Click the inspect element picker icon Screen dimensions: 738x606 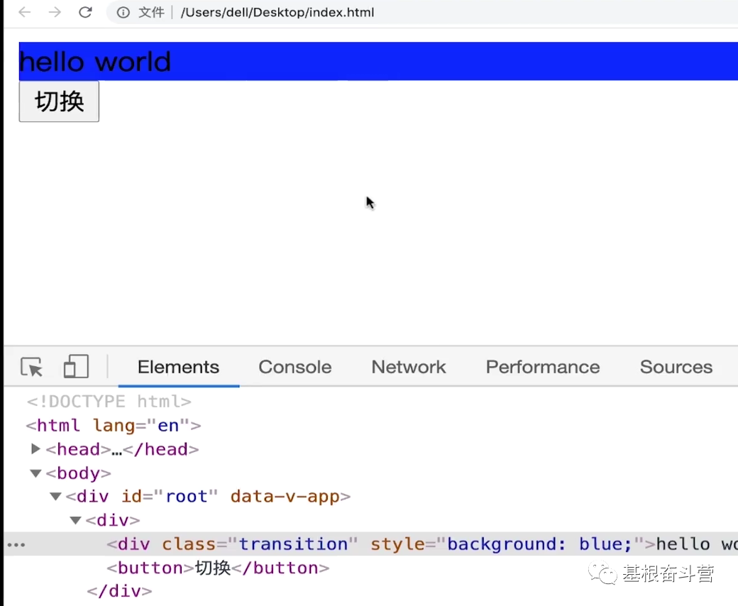point(31,367)
